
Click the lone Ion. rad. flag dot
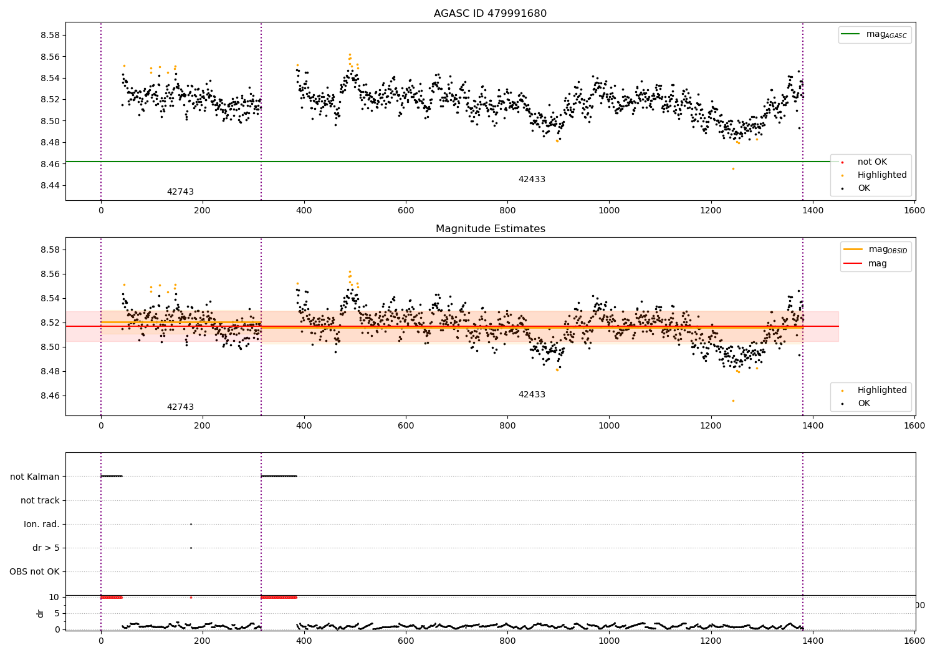(191, 524)
